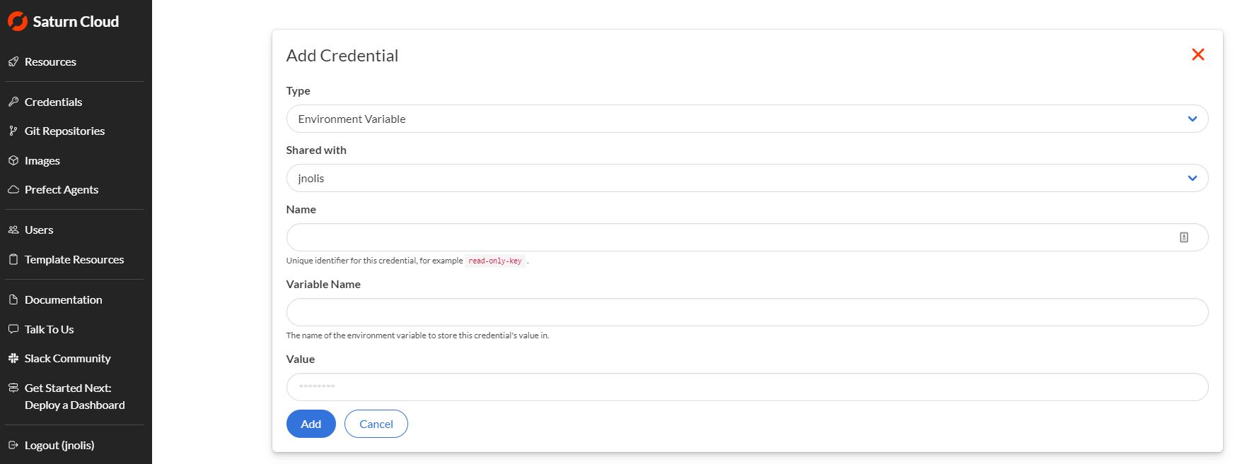Click the Prefect Agents cloud icon

point(13,190)
